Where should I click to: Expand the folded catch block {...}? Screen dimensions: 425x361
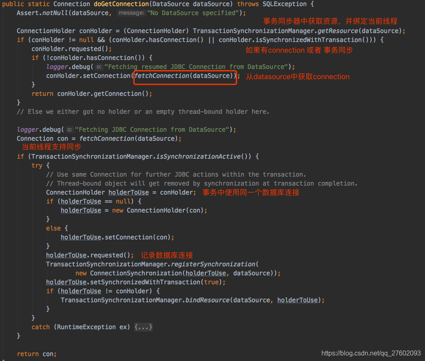143,327
